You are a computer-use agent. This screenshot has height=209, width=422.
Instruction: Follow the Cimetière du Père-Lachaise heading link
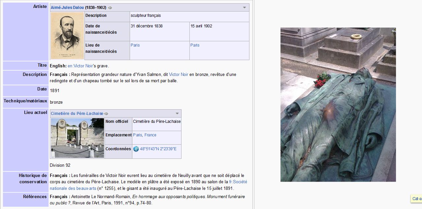pyautogui.click(x=77, y=114)
